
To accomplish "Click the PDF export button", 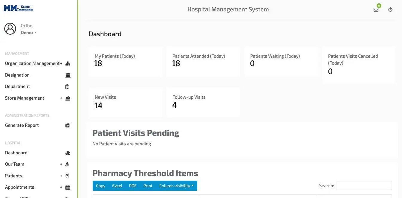I will [133, 186].
